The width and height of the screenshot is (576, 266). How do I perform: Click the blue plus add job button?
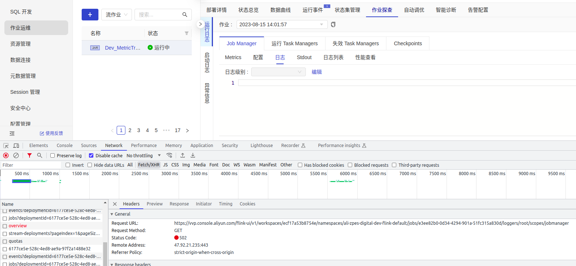point(90,15)
